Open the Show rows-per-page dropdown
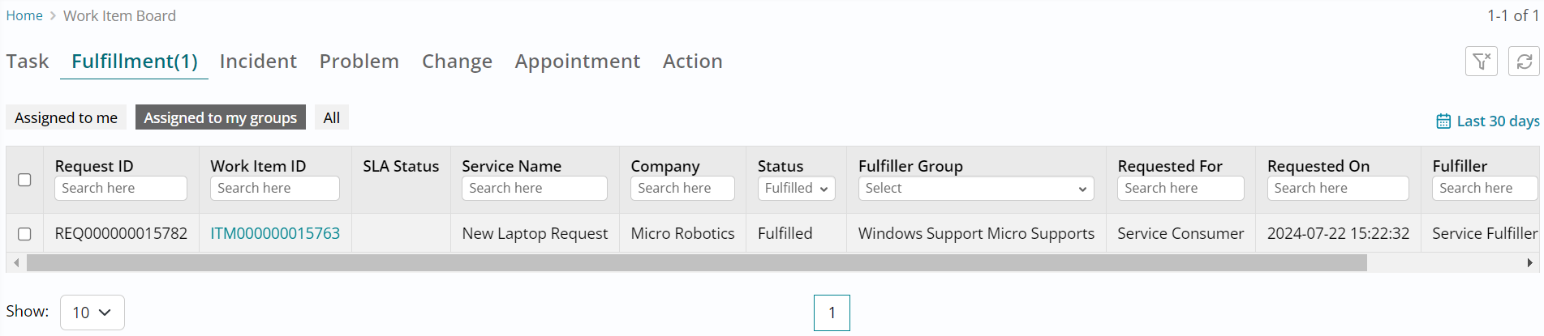This screenshot has height=336, width=1544. (92, 313)
